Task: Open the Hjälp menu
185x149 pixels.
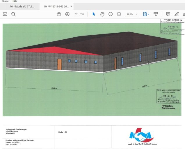Action: click(15, 1)
